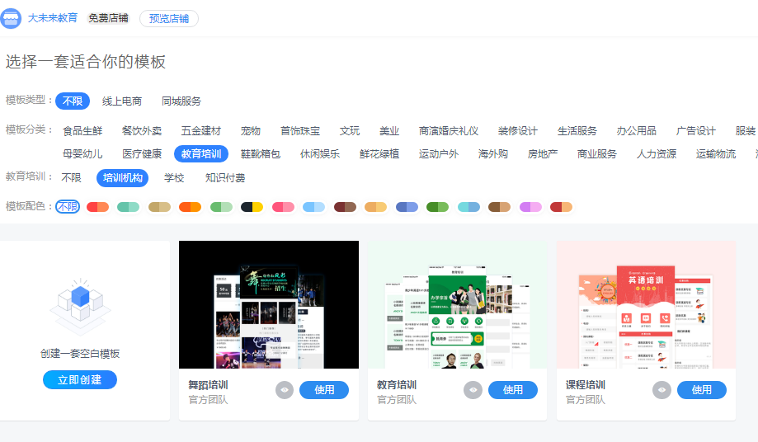Image resolution: width=758 pixels, height=442 pixels.
Task: Filter by 首饰珠宝 category
Action: 300,131
